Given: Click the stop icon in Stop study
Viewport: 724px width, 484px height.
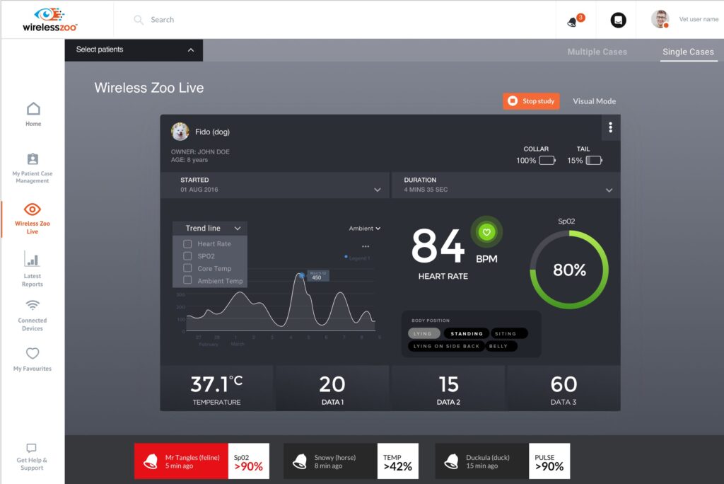Looking at the screenshot, I should pyautogui.click(x=513, y=100).
